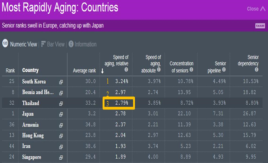Open Thailand's detail popup icon
Screen dimensions: 268x163
pyautogui.click(x=61, y=104)
